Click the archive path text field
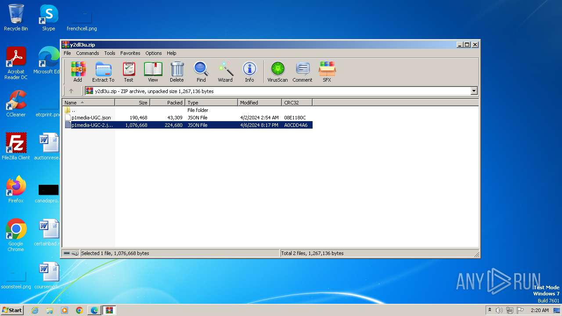Viewport: 562px width, 316px height. pyautogui.click(x=277, y=91)
